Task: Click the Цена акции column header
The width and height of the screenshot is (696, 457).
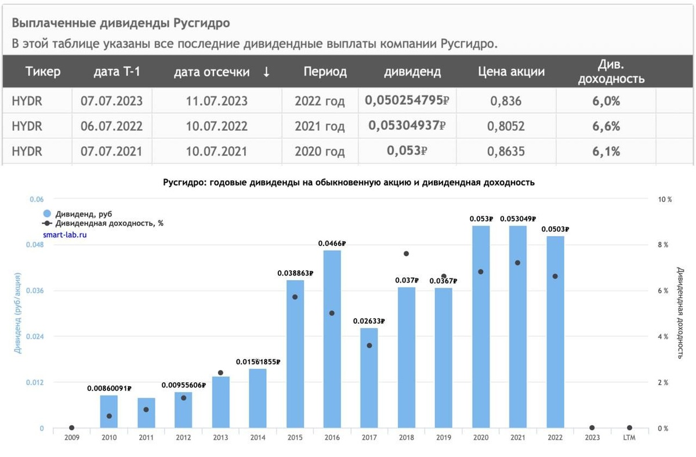Action: (512, 72)
